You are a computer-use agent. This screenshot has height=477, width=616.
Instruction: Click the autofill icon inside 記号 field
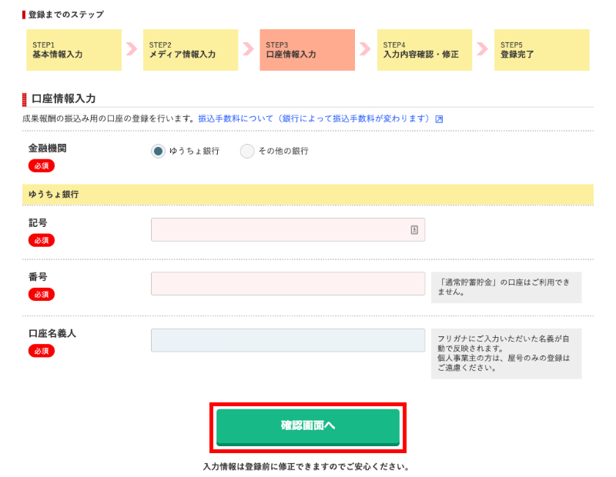414,230
